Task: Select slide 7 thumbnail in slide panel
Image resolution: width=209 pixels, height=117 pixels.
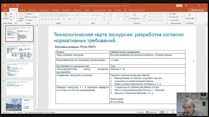Action: (x=20, y=70)
